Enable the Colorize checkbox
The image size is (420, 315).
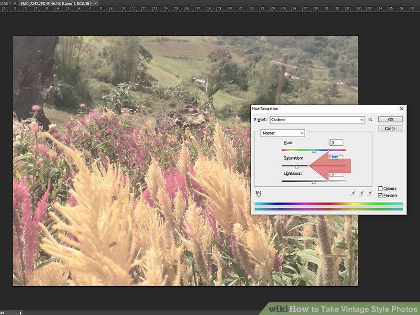(x=380, y=189)
